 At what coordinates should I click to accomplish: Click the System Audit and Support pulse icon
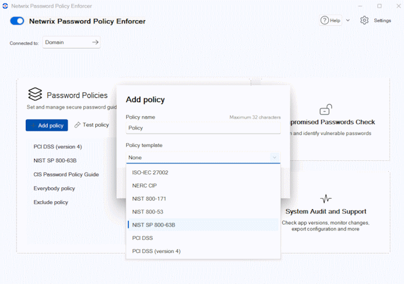[x=326, y=199]
